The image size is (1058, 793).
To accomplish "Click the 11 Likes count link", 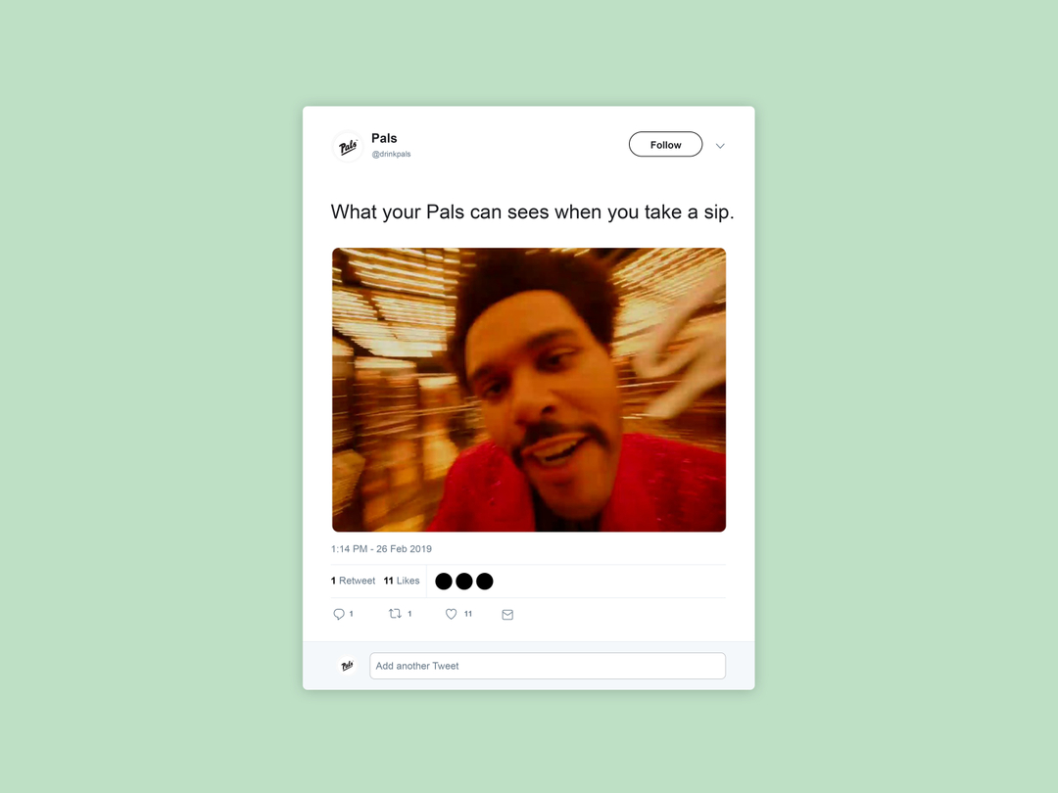I will click(402, 581).
